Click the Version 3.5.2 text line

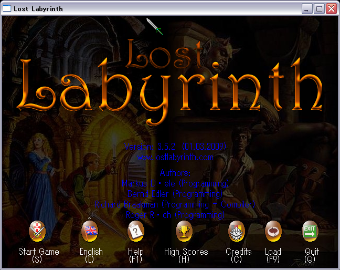coord(175,147)
